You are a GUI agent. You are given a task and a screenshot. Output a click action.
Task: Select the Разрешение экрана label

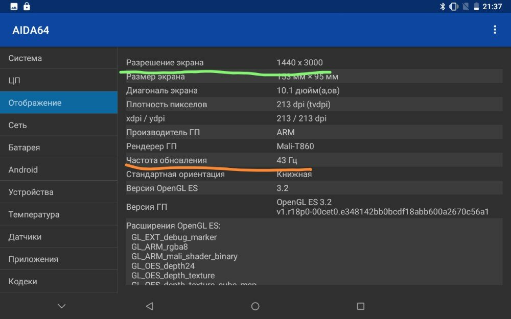tap(165, 62)
